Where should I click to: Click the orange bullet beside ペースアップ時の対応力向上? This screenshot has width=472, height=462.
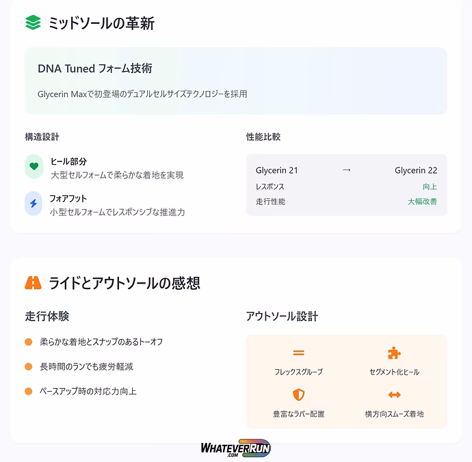point(29,392)
